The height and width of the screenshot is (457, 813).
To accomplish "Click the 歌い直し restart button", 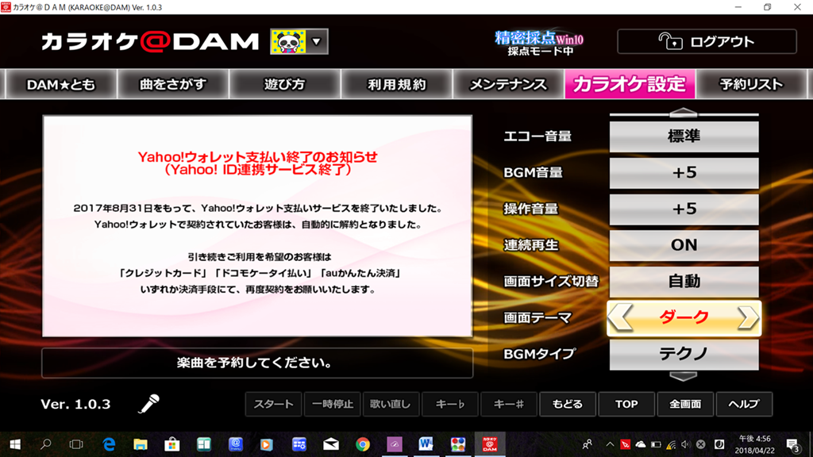I will coord(391,404).
